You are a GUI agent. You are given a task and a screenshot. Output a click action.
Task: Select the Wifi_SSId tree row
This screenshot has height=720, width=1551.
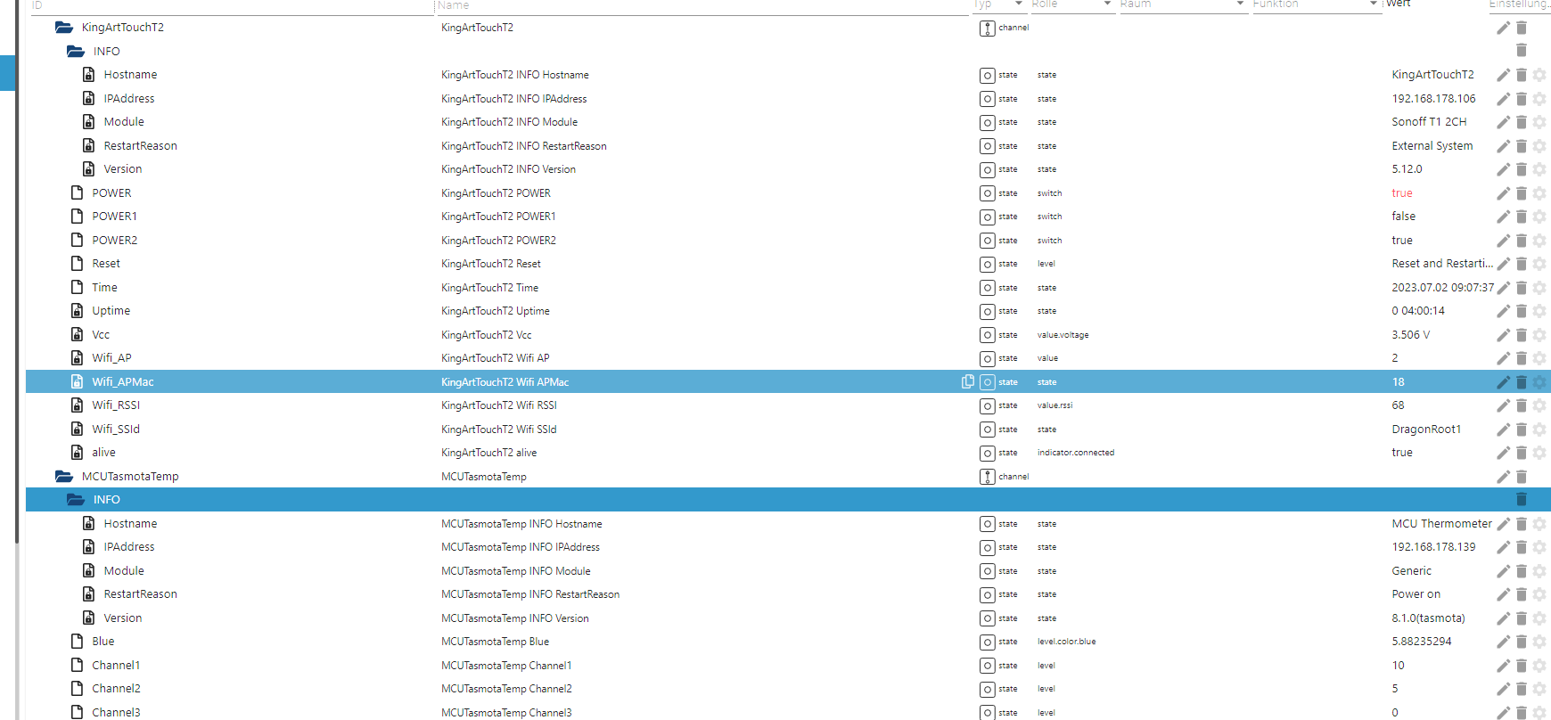point(788,430)
